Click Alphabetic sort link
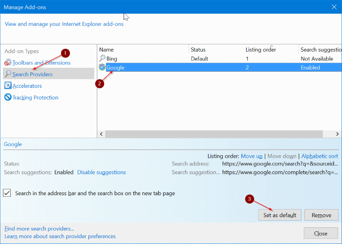 click(320, 156)
